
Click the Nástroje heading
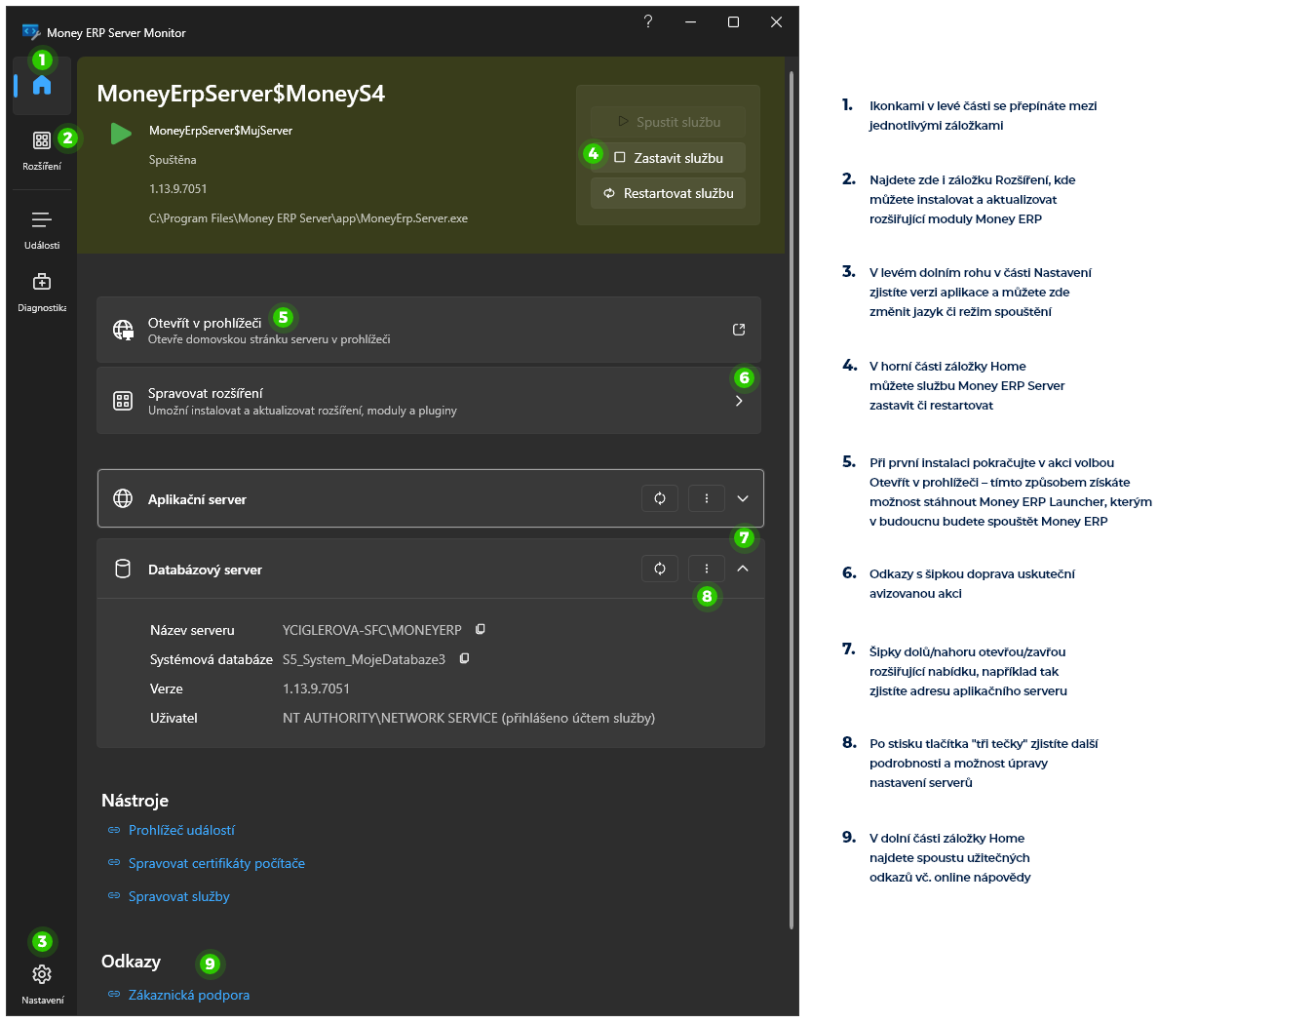pyautogui.click(x=135, y=801)
